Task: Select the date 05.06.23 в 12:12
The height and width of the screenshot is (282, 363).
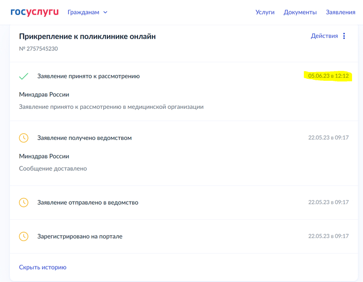Action: (328, 76)
